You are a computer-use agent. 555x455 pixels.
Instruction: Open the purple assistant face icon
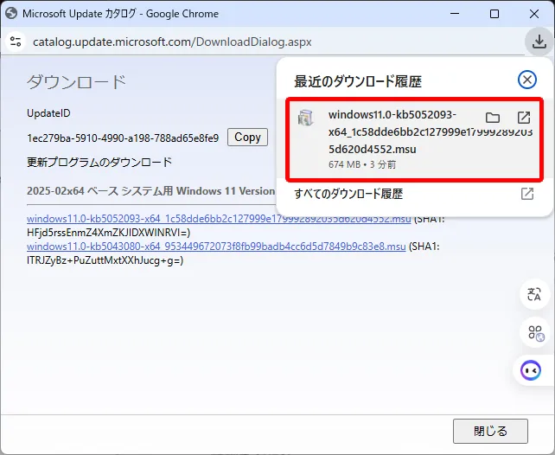531,370
